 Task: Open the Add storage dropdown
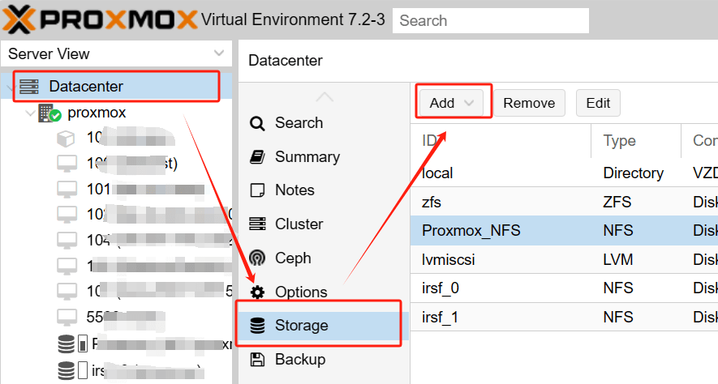452,103
